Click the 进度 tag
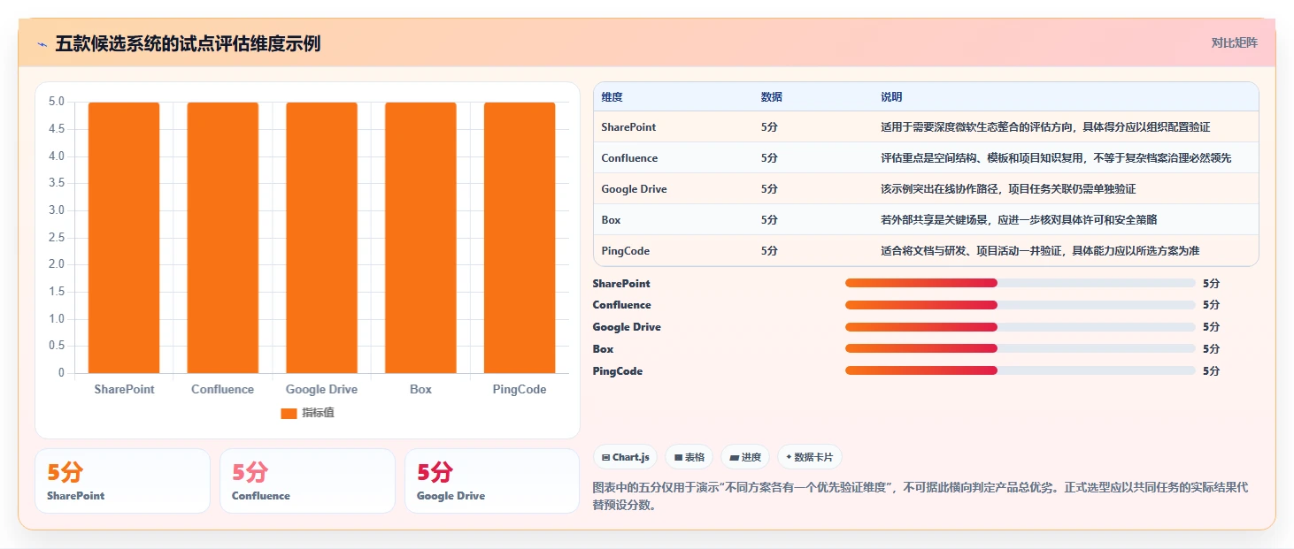This screenshot has width=1294, height=549. tap(745, 457)
